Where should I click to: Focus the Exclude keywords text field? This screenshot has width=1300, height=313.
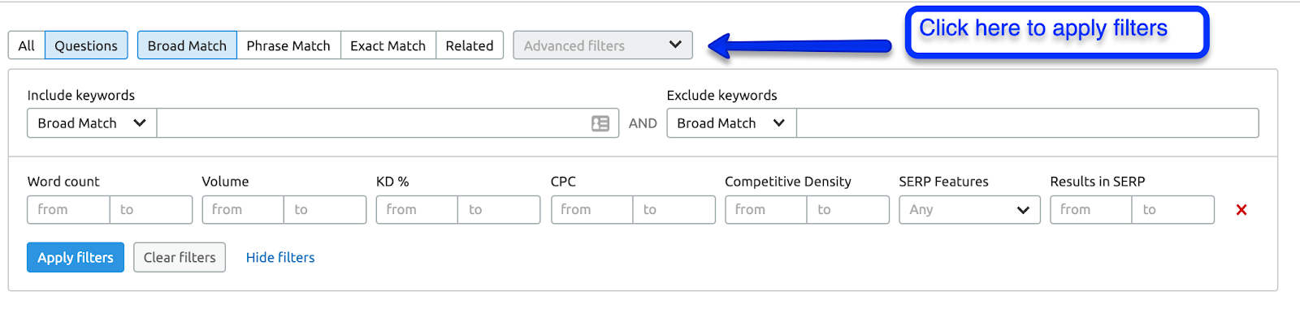coord(1028,123)
